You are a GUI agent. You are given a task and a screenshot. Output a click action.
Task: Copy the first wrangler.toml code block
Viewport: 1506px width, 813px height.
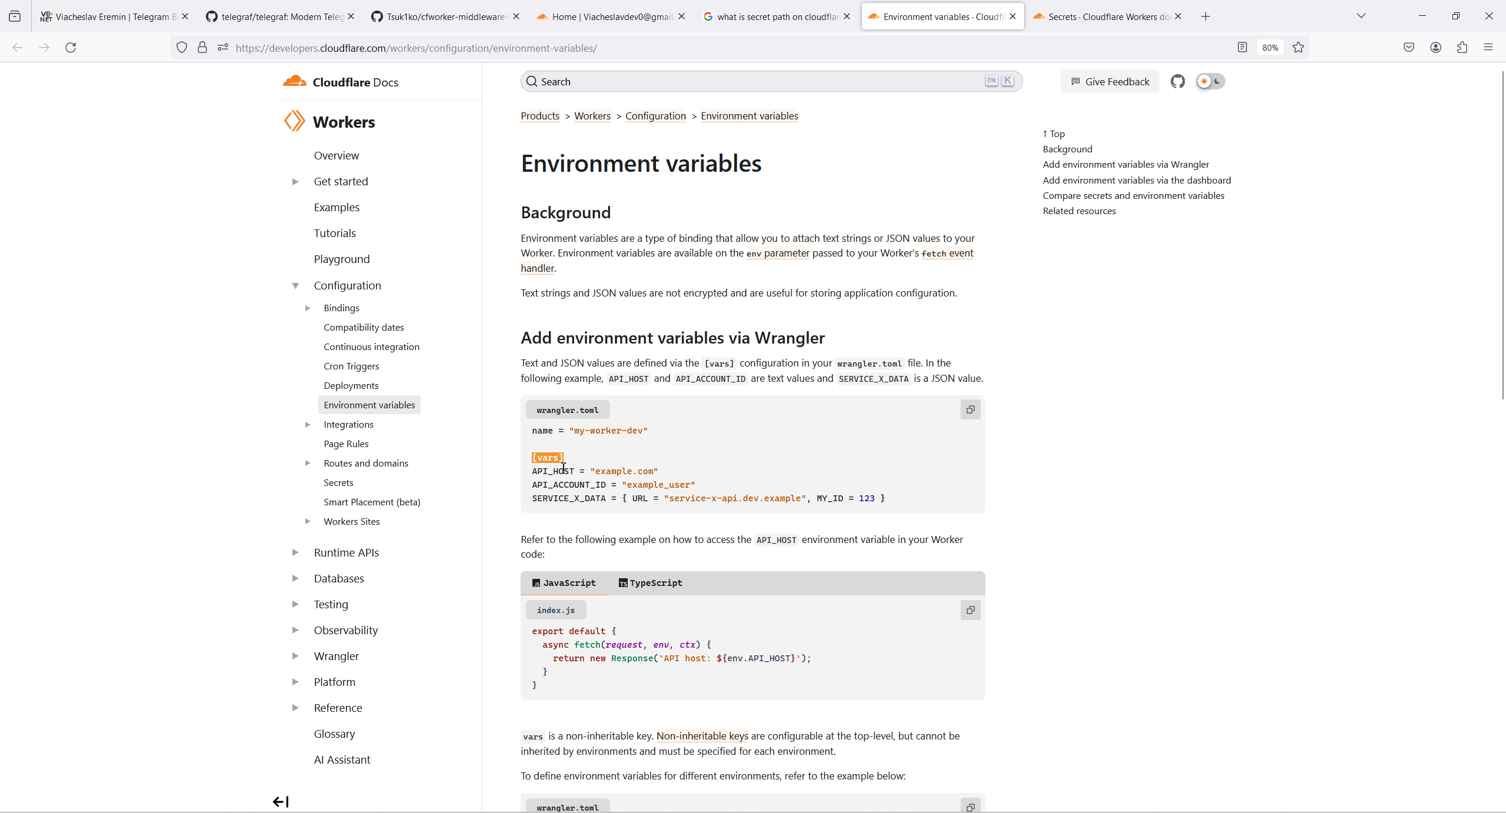970,409
